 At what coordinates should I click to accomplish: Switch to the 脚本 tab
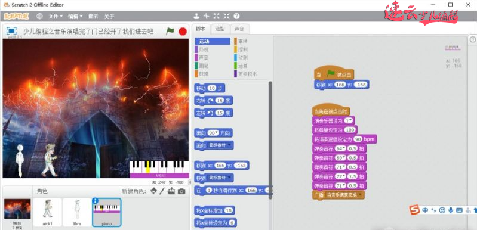201,29
